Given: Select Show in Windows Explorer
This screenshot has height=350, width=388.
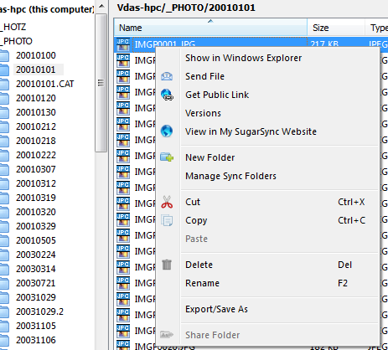Looking at the screenshot, I should pos(243,58).
